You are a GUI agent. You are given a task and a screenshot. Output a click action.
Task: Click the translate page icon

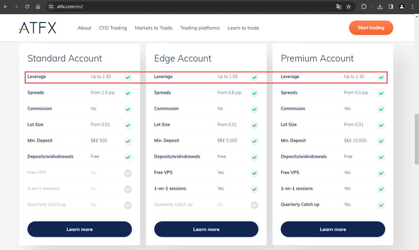[338, 7]
